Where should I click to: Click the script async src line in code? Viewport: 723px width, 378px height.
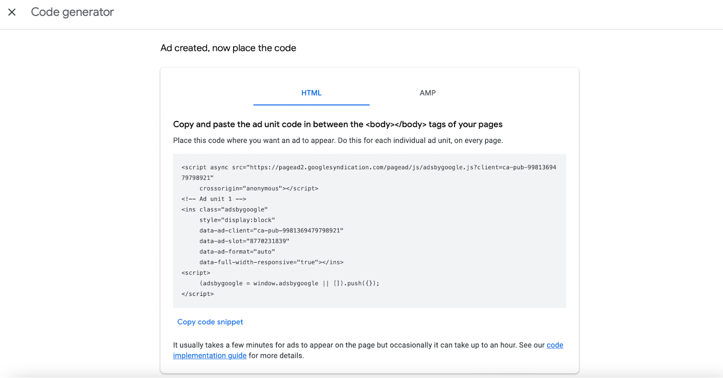pos(368,167)
